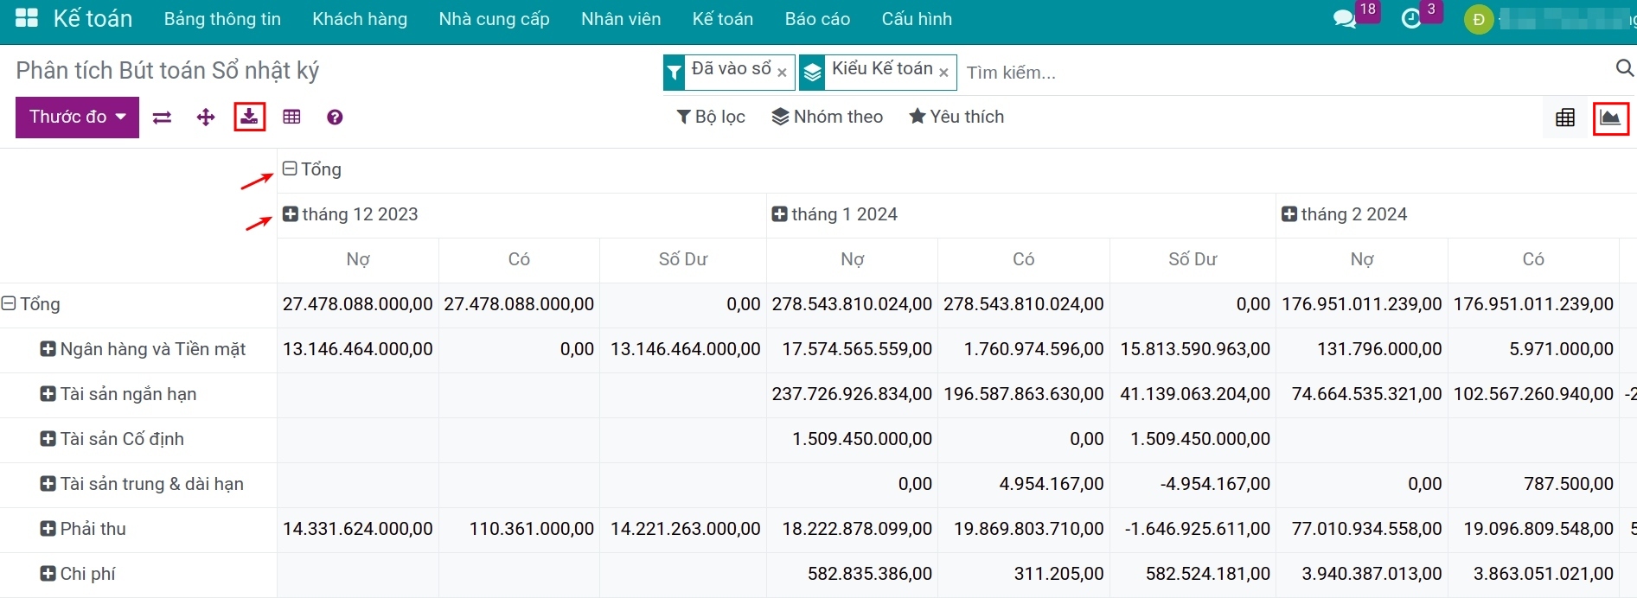The width and height of the screenshot is (1637, 598).
Task: Open the apps grid menu icon
Action: tap(27, 18)
